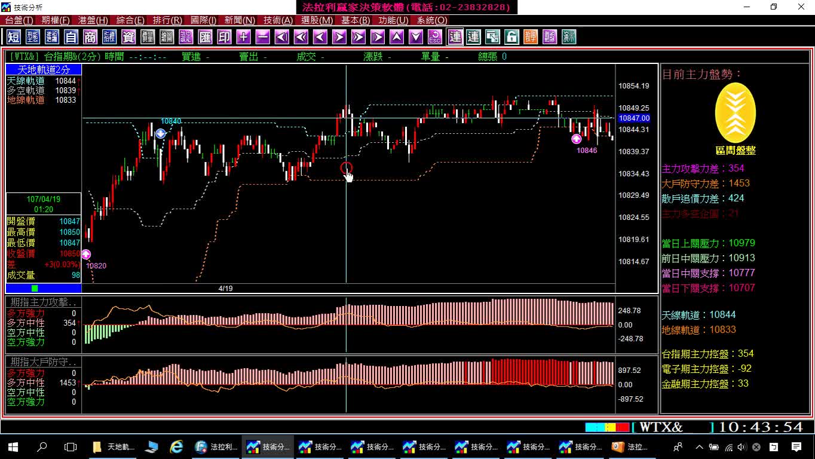Open the Windows Start menu
The width and height of the screenshot is (815, 459).
(13, 446)
